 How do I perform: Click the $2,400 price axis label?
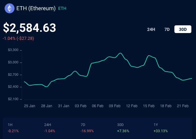[13, 87]
